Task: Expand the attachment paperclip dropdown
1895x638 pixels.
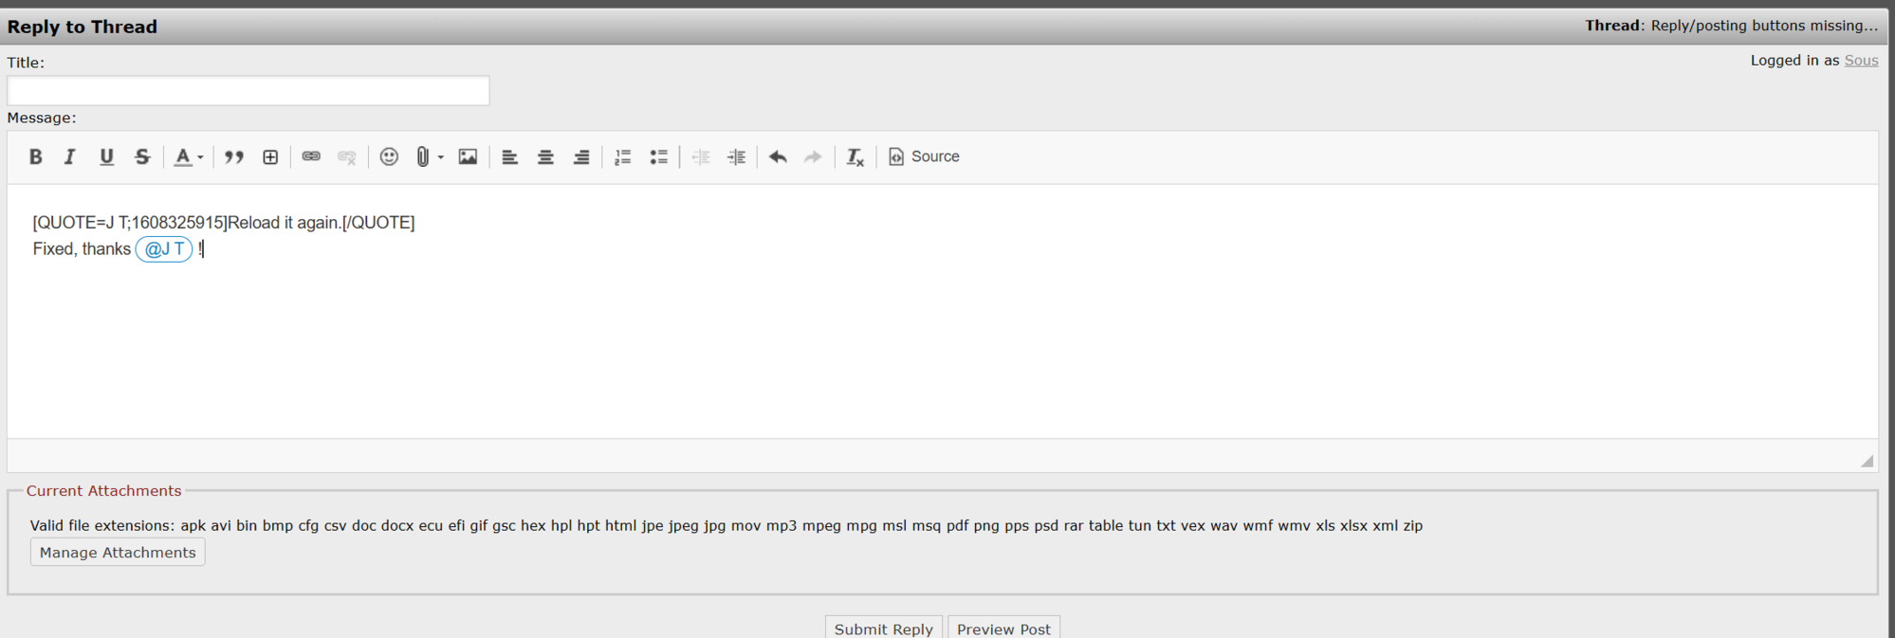Action: pos(441,157)
